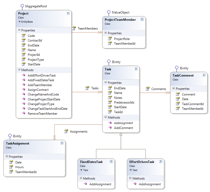Click the Comments association icon

(x=148, y=89)
